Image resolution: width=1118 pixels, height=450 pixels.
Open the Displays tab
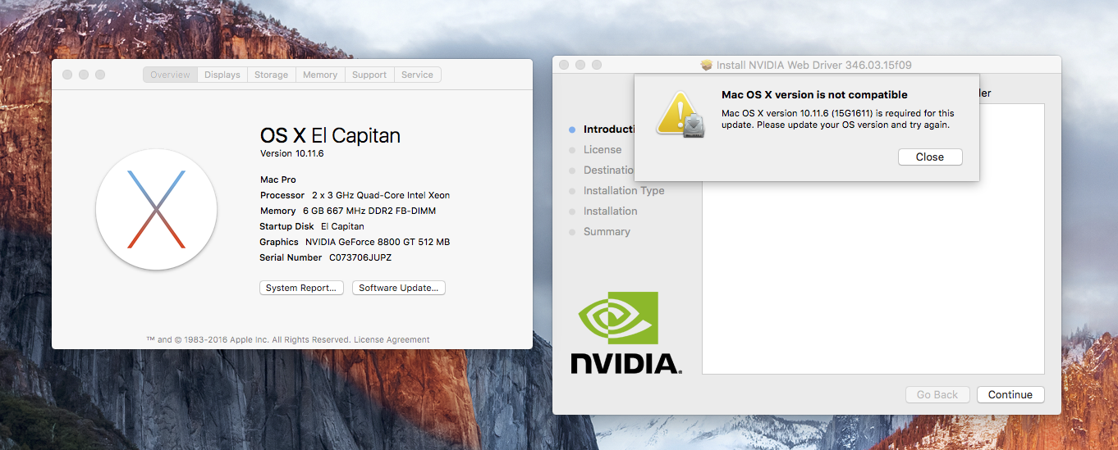(222, 75)
